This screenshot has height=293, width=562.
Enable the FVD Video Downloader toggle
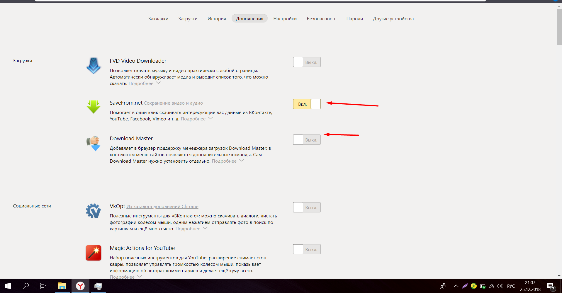(307, 62)
